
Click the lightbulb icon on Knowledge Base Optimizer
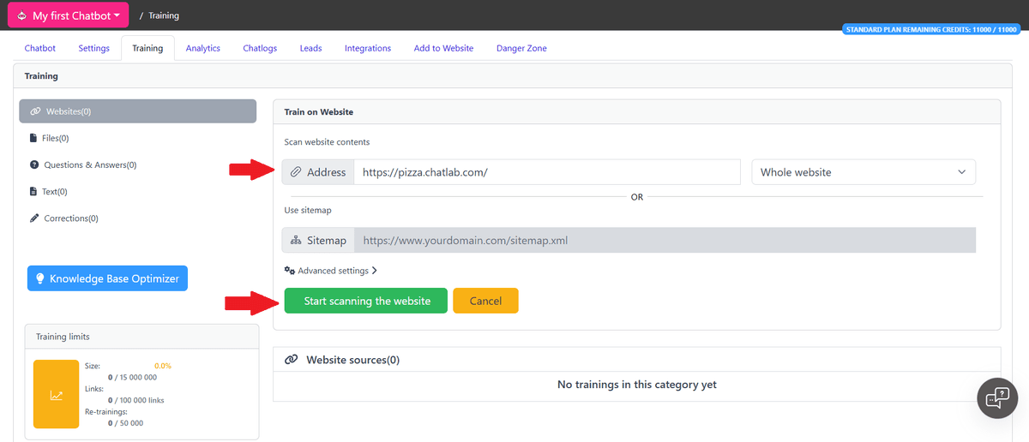coord(39,278)
